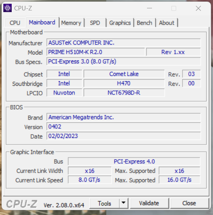Click the Southbridge Intel vendor value
The width and height of the screenshot is (213, 215).
[64, 83]
